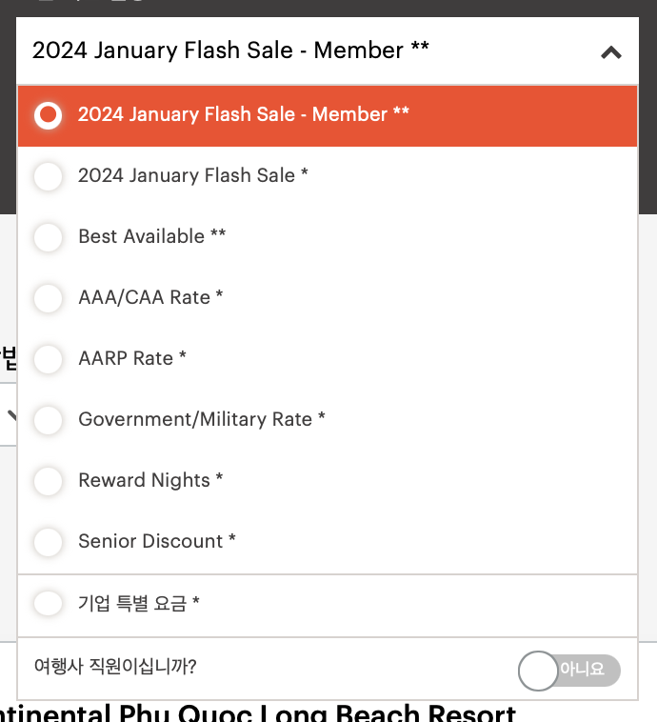Choose the Government/Military Rate radio circle

48,420
